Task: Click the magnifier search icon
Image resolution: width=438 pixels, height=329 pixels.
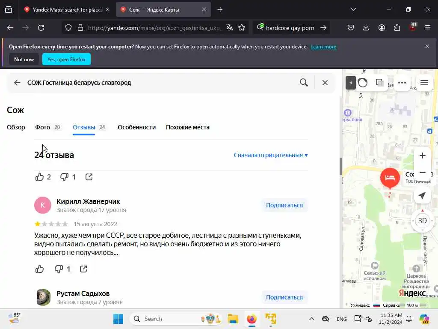Action: [x=304, y=83]
